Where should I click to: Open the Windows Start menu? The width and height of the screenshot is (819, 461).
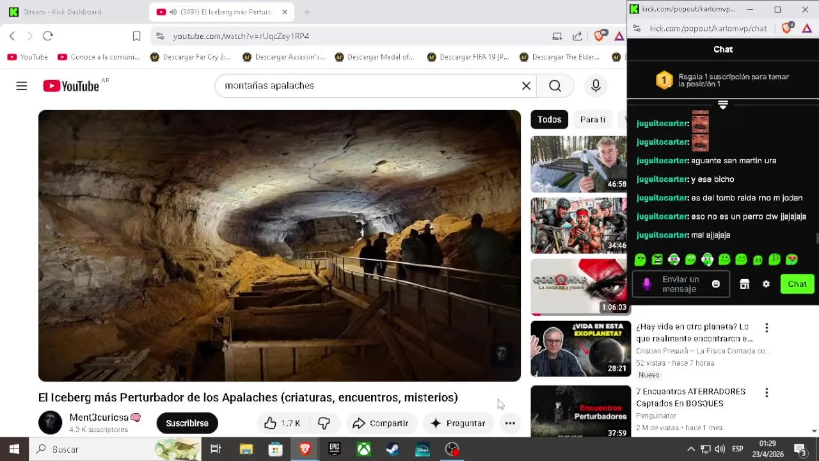click(14, 449)
